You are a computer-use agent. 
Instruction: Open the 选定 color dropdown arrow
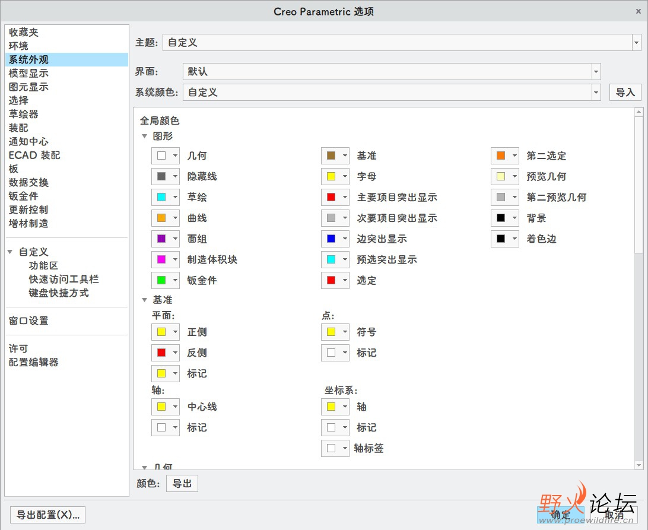tap(345, 280)
